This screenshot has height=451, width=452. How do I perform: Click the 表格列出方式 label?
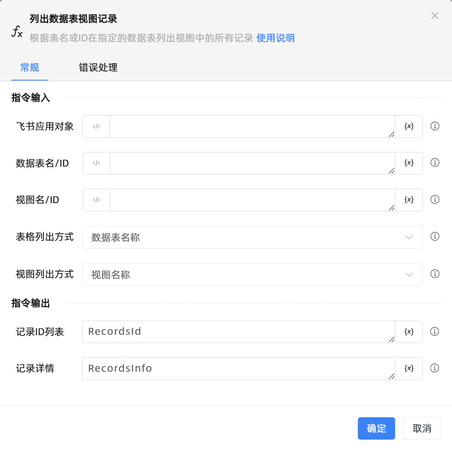(45, 237)
